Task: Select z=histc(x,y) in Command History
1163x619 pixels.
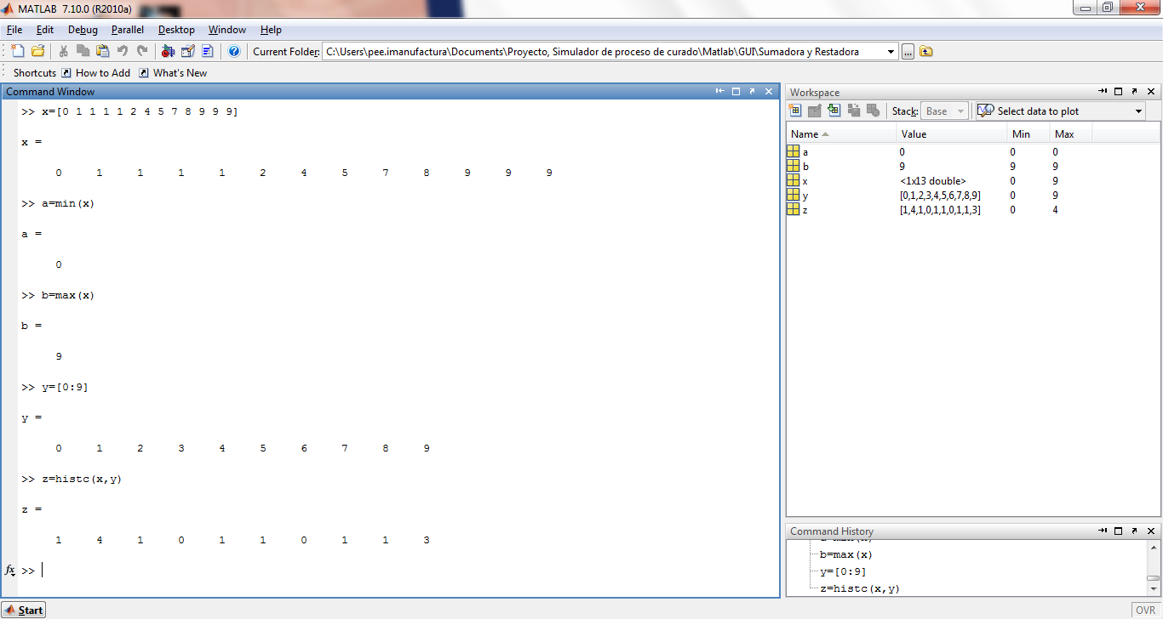Action: click(x=860, y=588)
